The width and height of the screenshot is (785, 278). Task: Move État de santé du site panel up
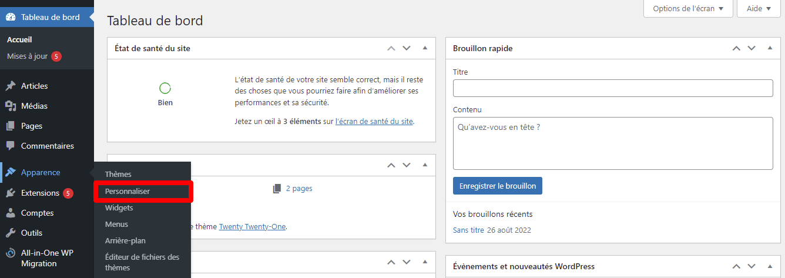click(x=391, y=48)
